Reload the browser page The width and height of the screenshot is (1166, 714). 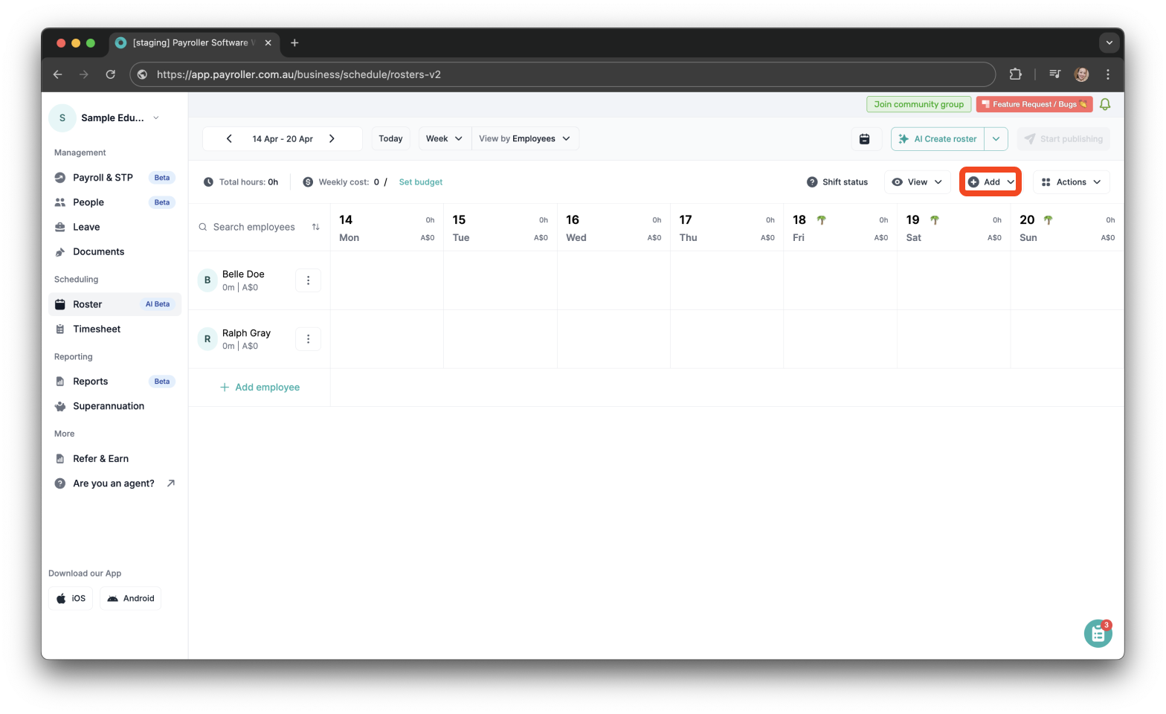tap(111, 74)
